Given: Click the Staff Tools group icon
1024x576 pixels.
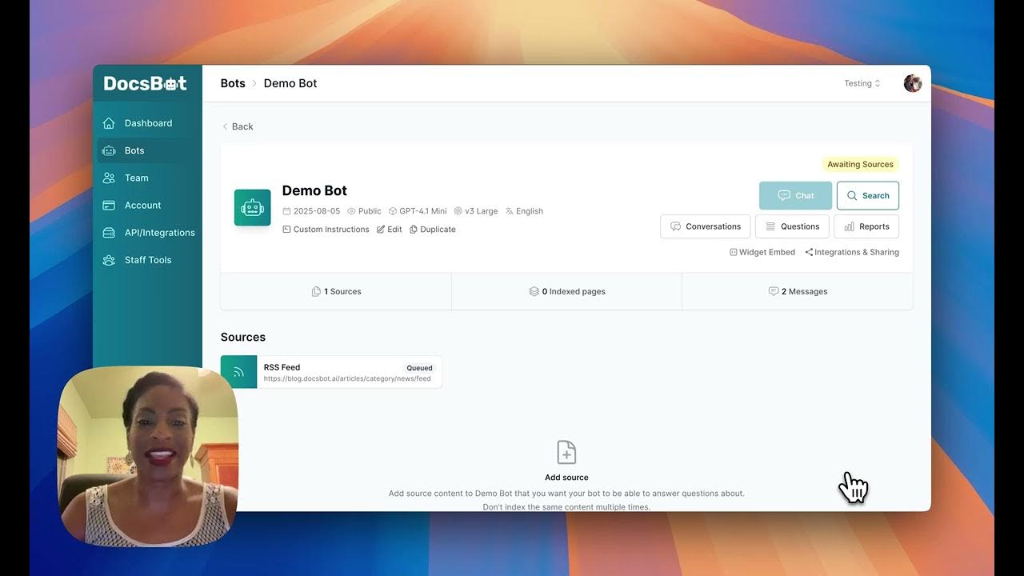Looking at the screenshot, I should 109,260.
